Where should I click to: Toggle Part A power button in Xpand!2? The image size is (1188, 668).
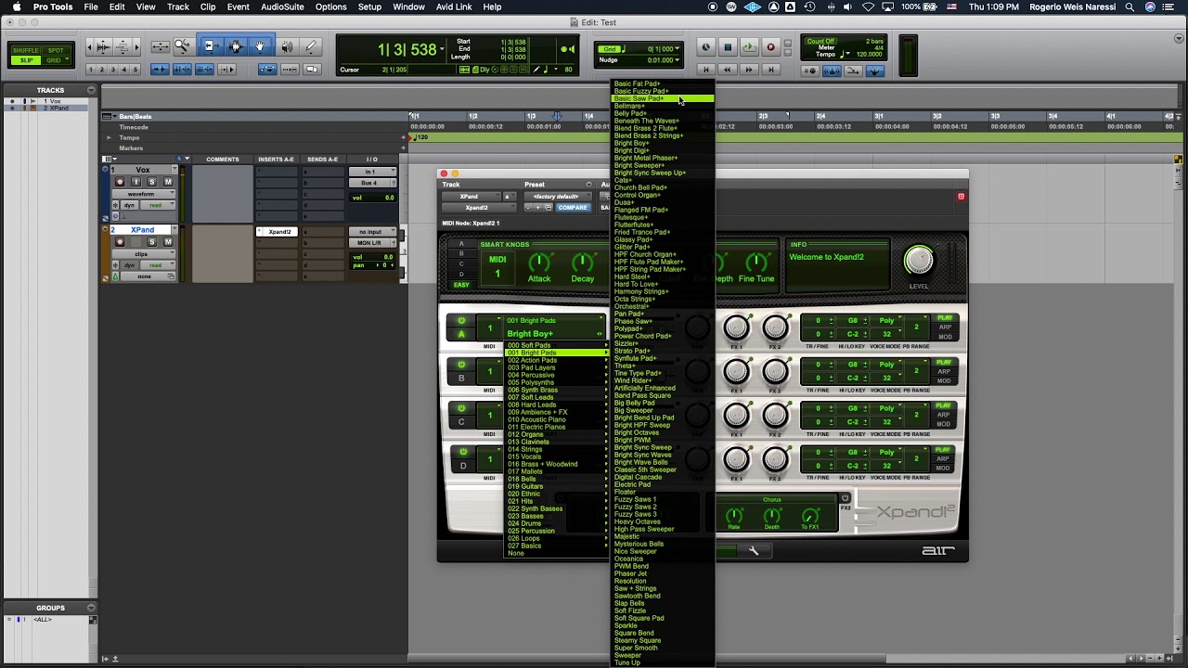[461, 321]
